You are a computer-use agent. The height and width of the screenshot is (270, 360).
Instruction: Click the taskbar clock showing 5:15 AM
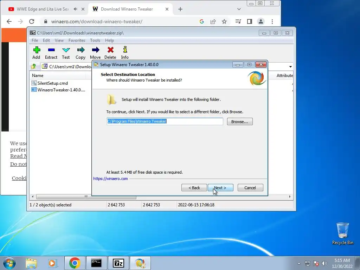[x=342, y=263]
